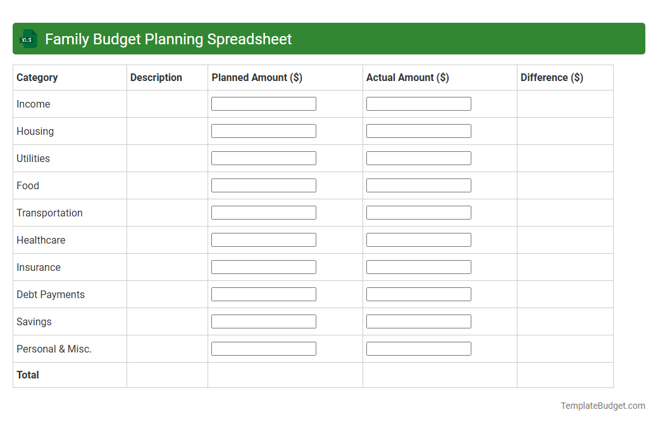Click the Housing planned amount field
This screenshot has height=424, width=658.
point(263,130)
